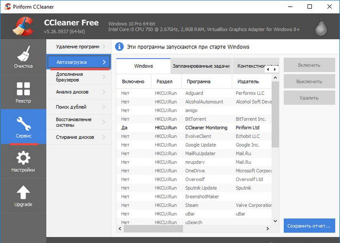The height and width of the screenshot is (243, 340).
Task: Select the uSearch row
Action: pos(194,222)
